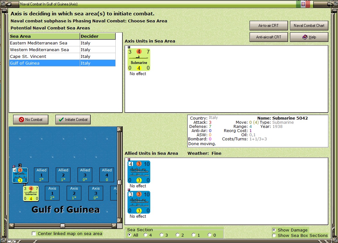Select sea section 4 radio button
338x243 pixels.
tap(145, 235)
